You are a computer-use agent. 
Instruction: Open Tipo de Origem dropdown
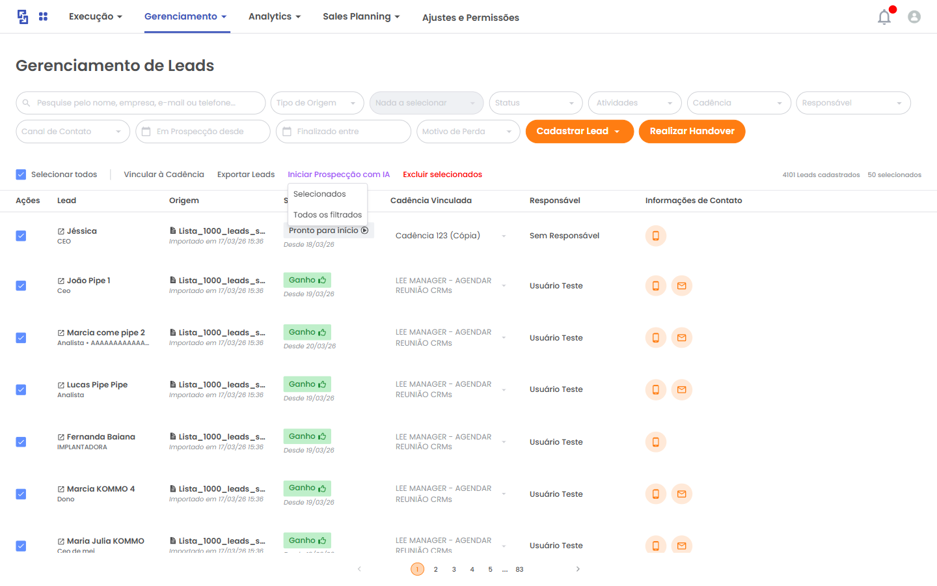coord(318,103)
